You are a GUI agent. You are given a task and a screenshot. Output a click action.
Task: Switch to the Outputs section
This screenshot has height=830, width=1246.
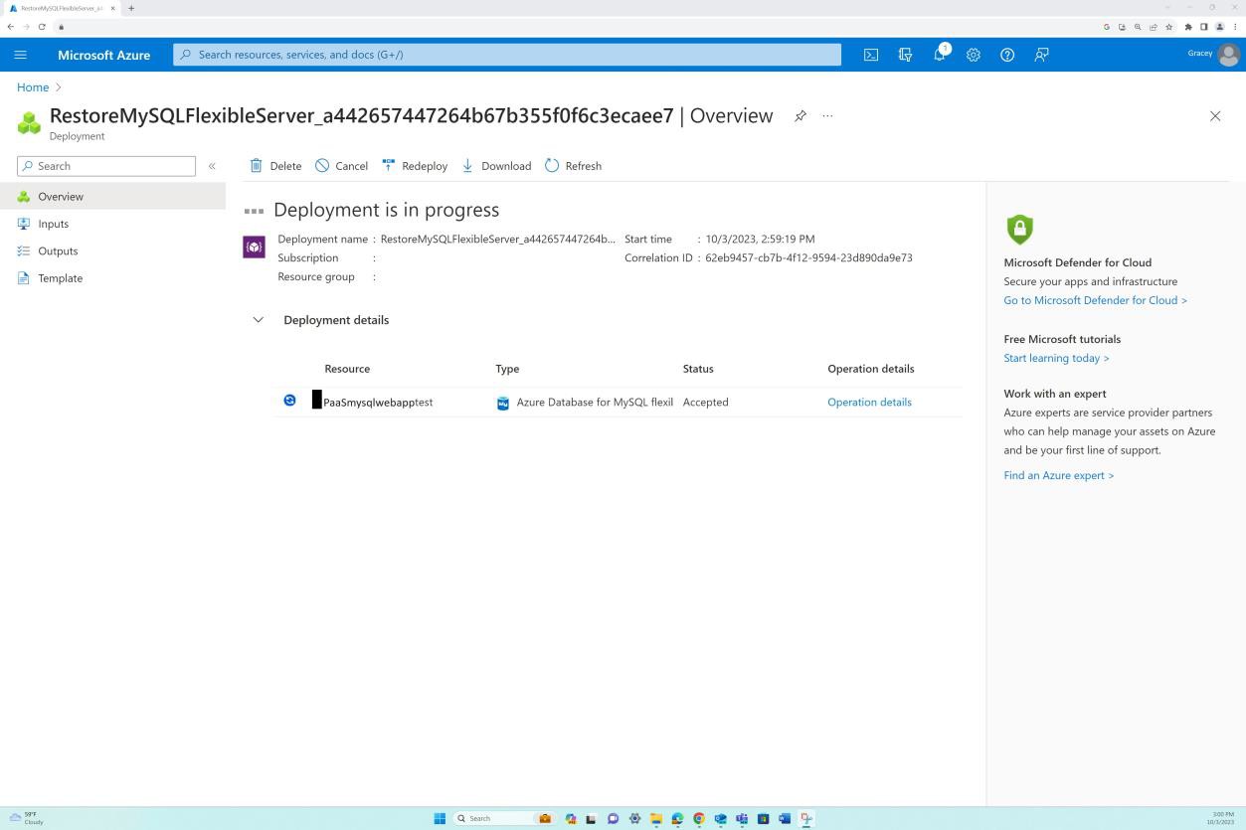click(x=57, y=250)
